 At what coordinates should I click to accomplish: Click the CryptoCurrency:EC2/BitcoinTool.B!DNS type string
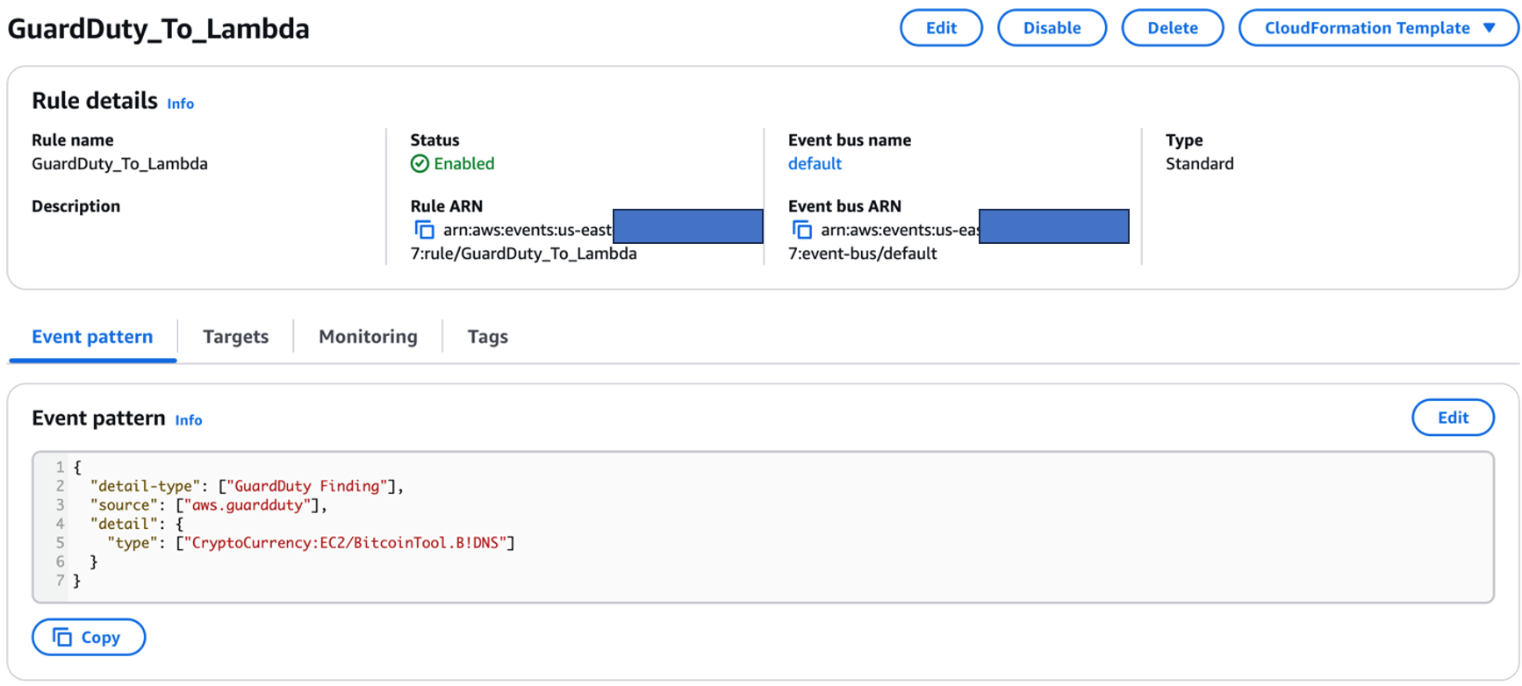345,543
